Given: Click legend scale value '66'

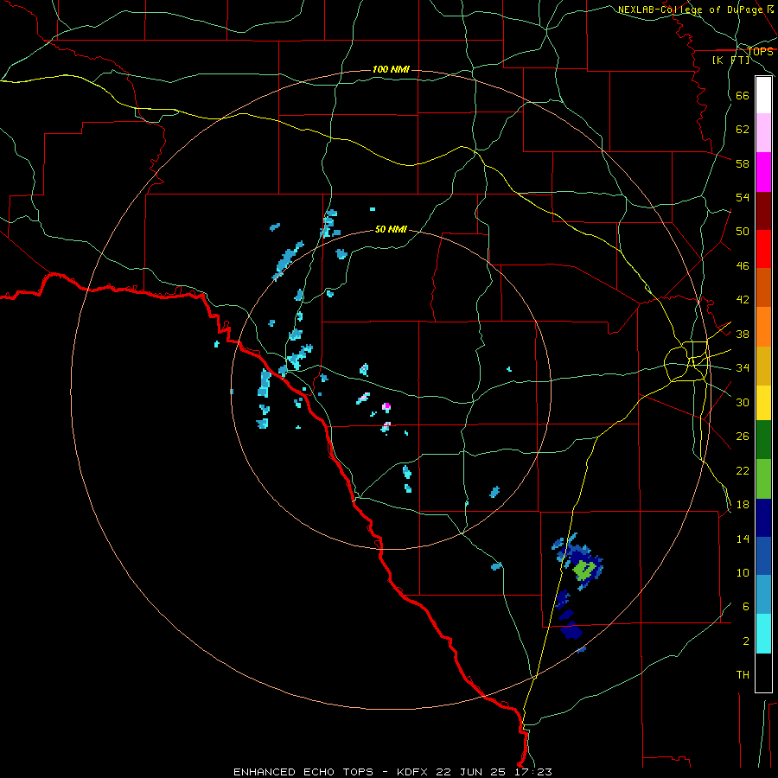Looking at the screenshot, I should (x=743, y=96).
